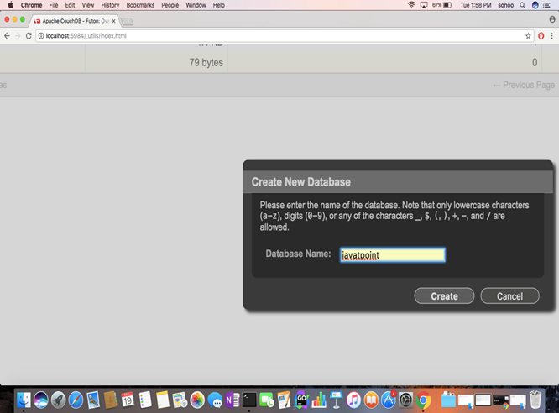559x413 pixels.
Task: Open Keynote from the dock
Action: (x=337, y=400)
